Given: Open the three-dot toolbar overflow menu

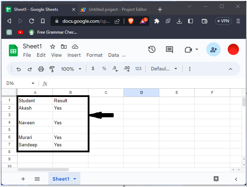Looking at the screenshot, I should click(190, 69).
